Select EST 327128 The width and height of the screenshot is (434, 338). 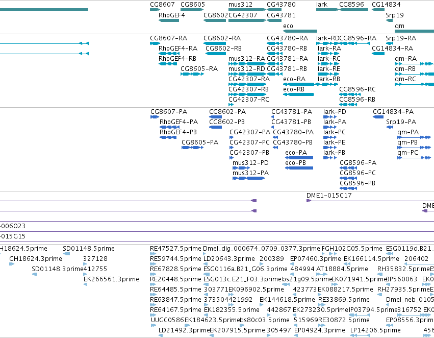tap(85, 264)
